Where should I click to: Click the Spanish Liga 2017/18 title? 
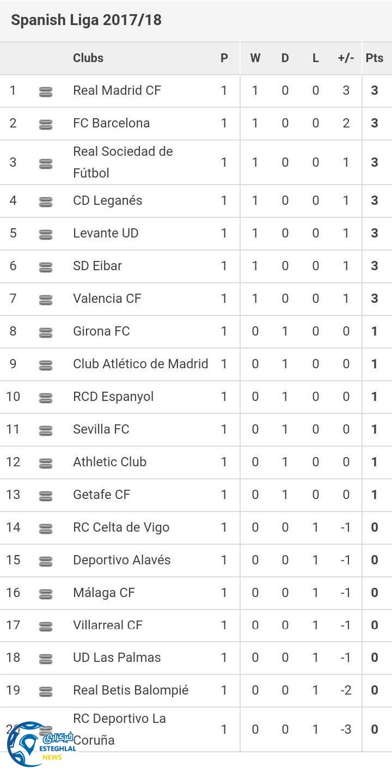point(86,20)
